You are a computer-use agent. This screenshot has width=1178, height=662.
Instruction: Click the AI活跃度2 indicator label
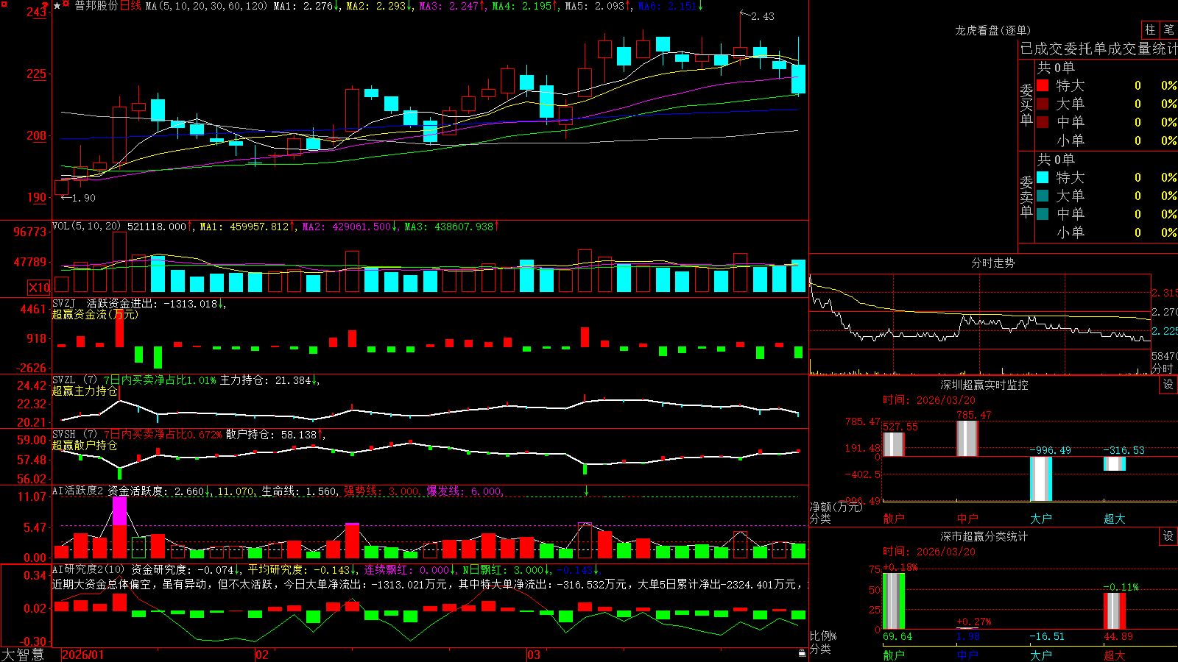[x=77, y=491]
